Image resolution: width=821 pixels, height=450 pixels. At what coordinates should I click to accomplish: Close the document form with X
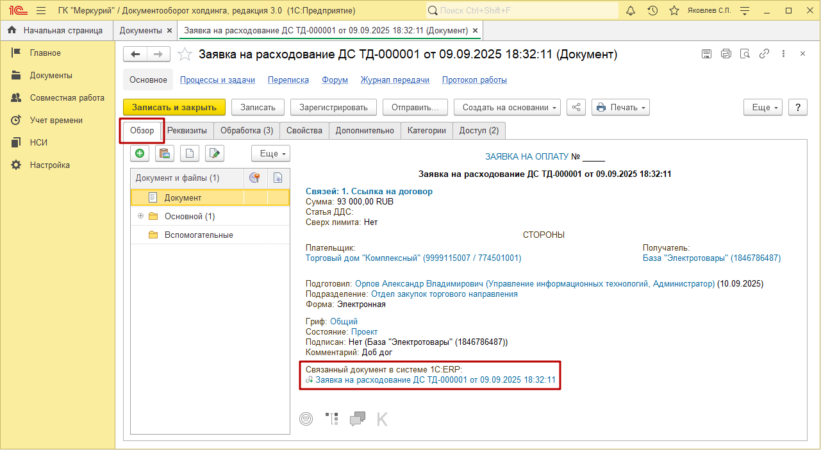(x=802, y=54)
